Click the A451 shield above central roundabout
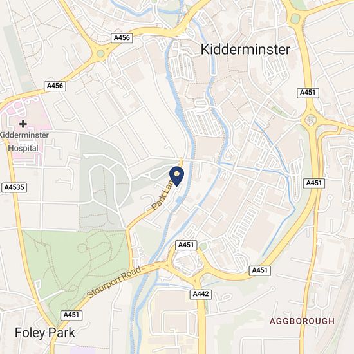The height and width of the screenshot is (354, 354). (186, 245)
